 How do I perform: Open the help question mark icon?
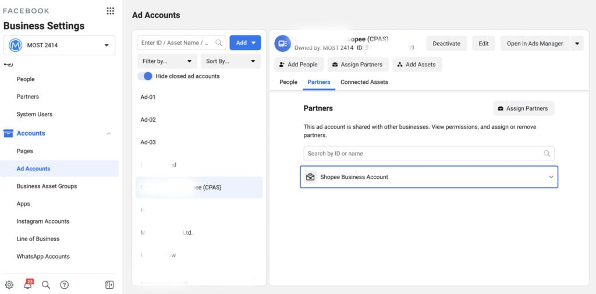tap(64, 285)
